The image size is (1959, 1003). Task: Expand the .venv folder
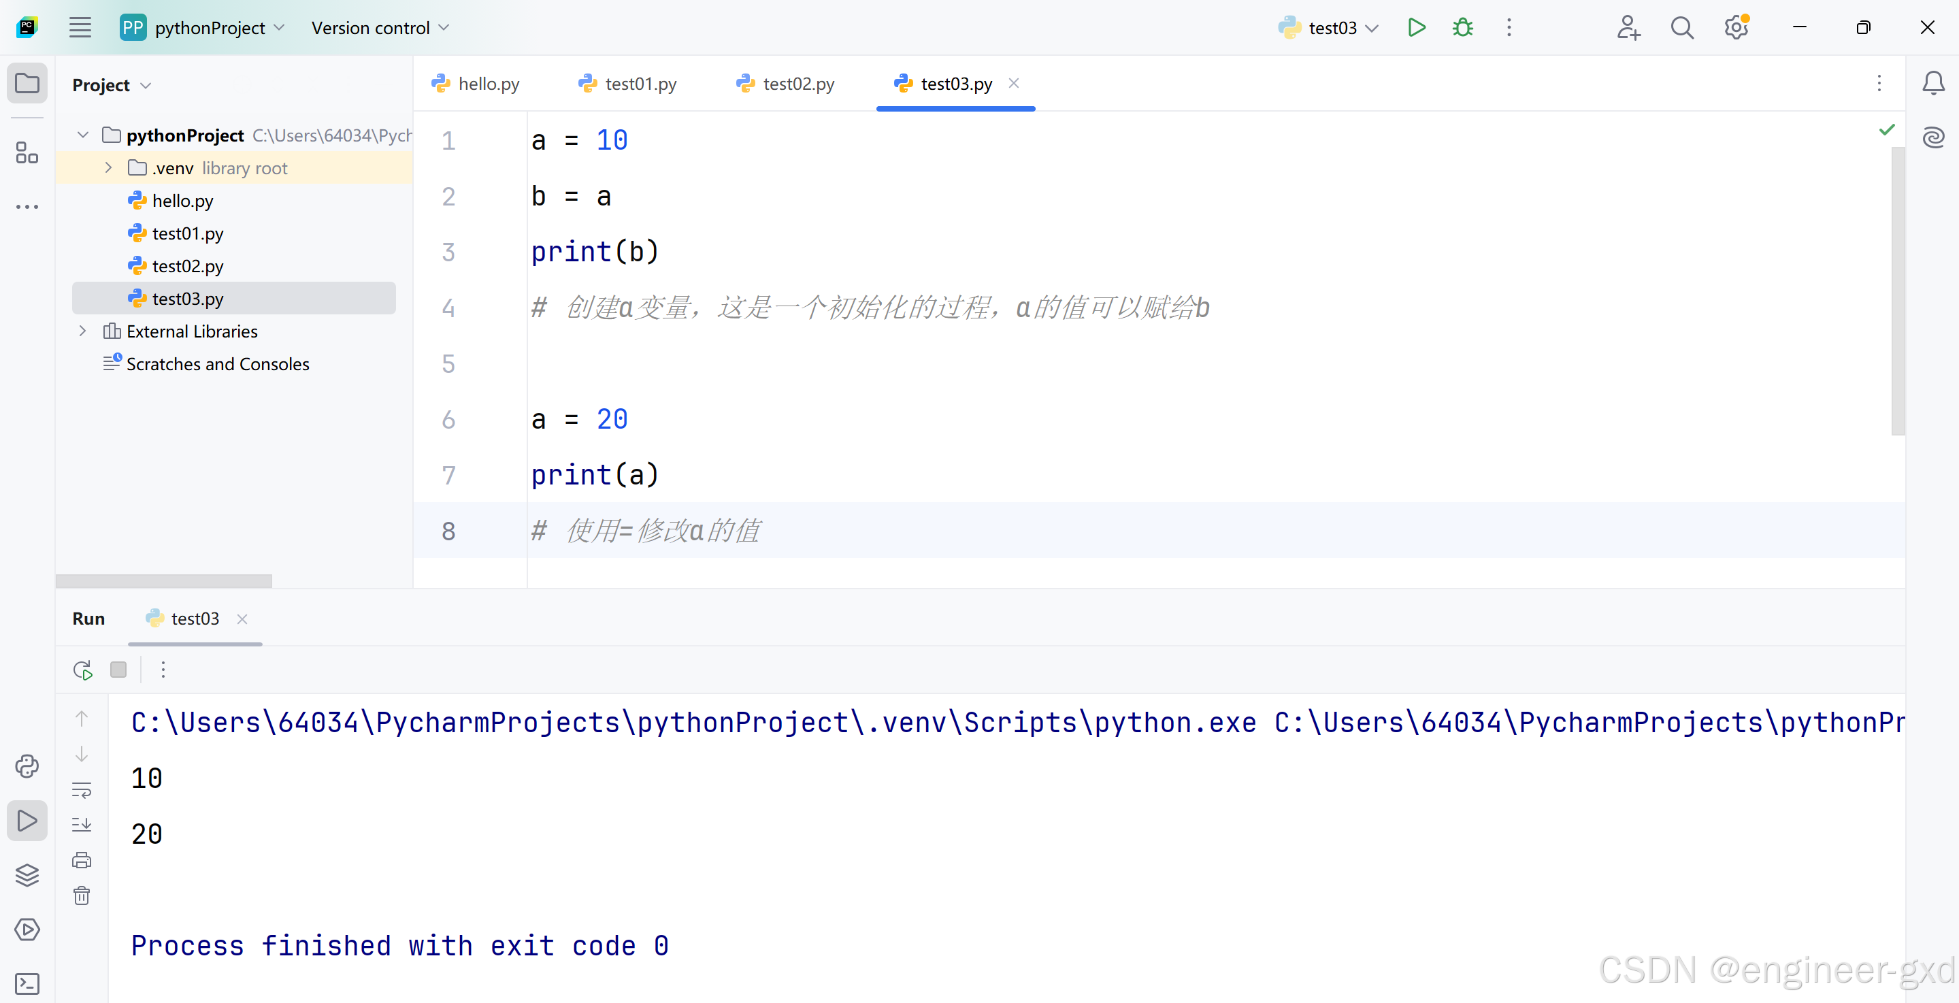(x=108, y=168)
